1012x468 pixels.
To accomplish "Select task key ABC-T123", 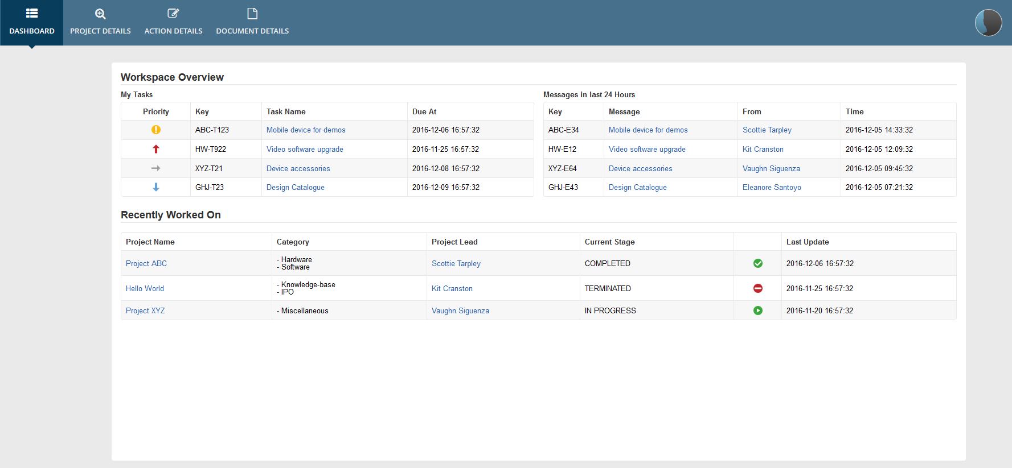I will pyautogui.click(x=212, y=130).
